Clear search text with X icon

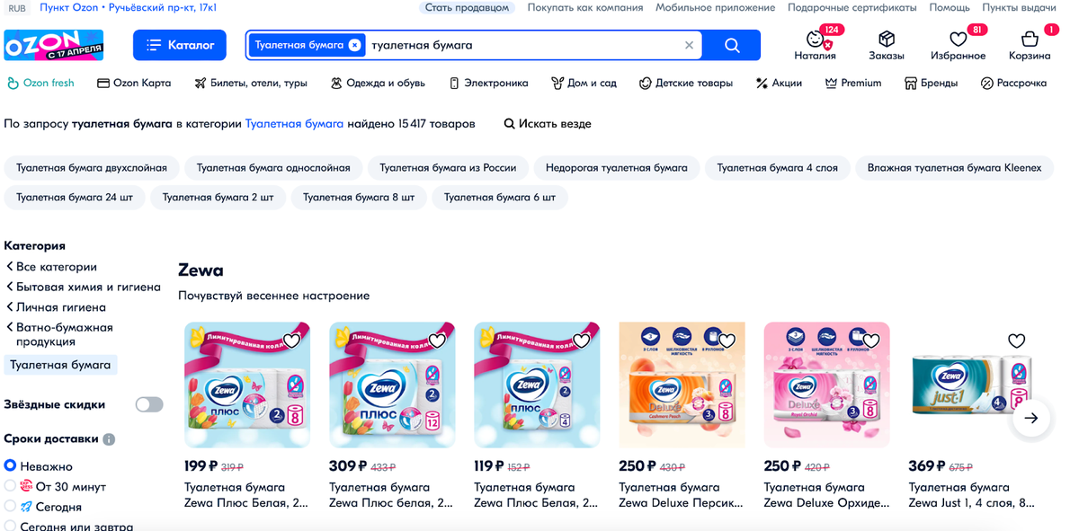pyautogui.click(x=689, y=45)
